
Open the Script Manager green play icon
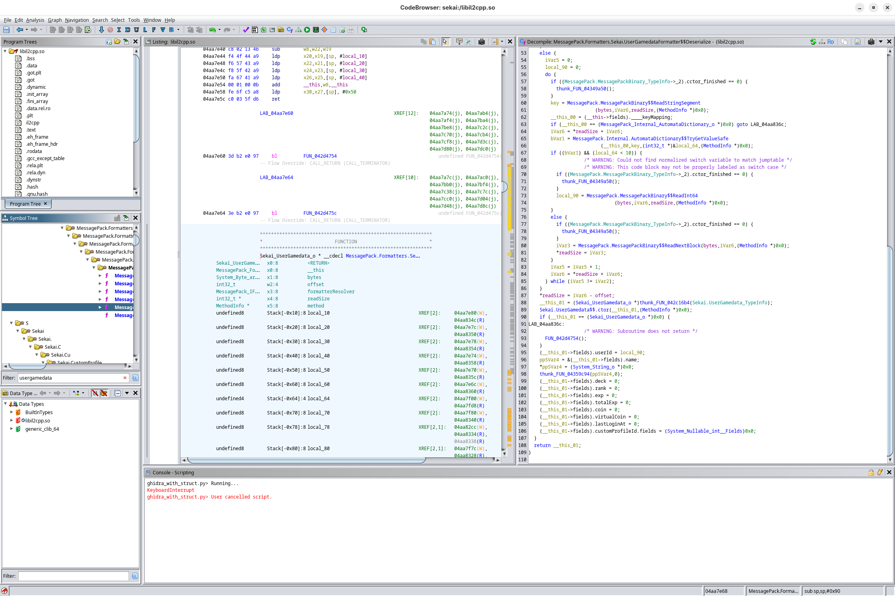tap(307, 30)
